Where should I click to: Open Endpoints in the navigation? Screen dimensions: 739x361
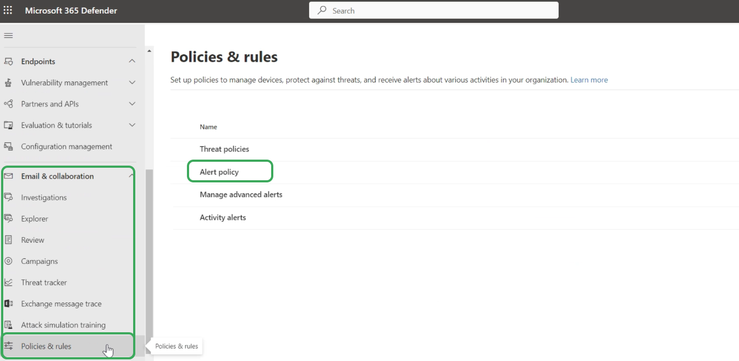point(38,61)
